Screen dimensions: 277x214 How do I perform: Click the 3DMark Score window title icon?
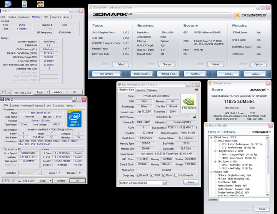coord(210,83)
